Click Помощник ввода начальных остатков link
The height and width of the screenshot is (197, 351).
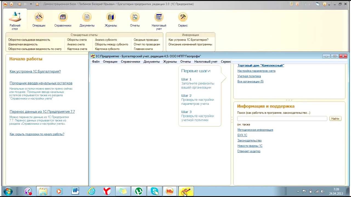pyautogui.click(x=41, y=83)
